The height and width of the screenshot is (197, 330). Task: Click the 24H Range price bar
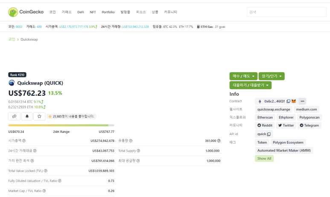coord(61,125)
